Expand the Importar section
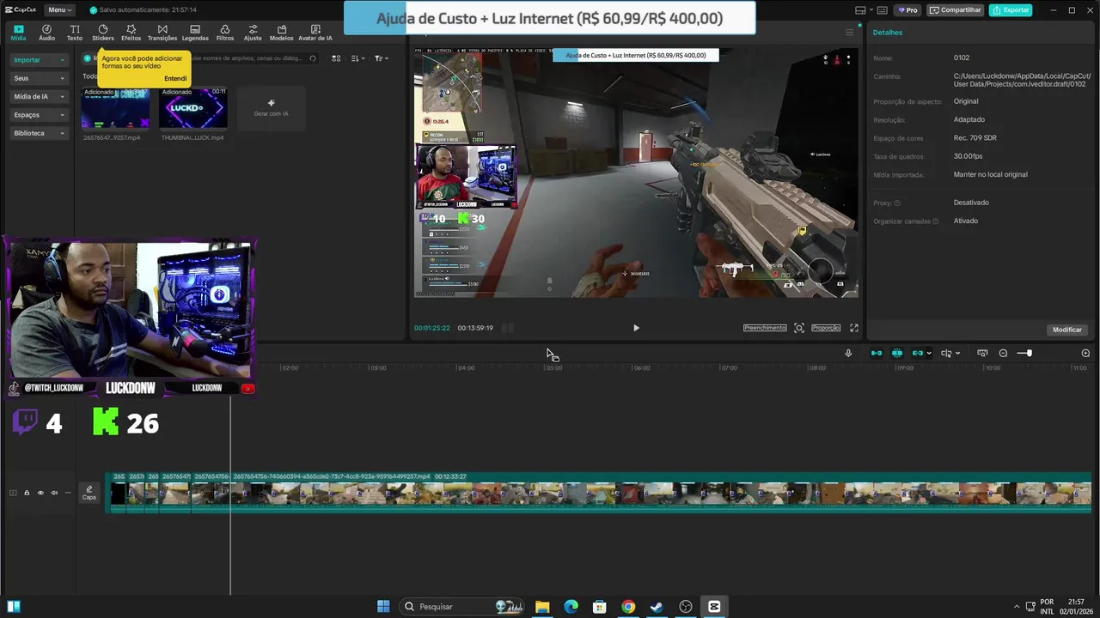 [x=39, y=60]
